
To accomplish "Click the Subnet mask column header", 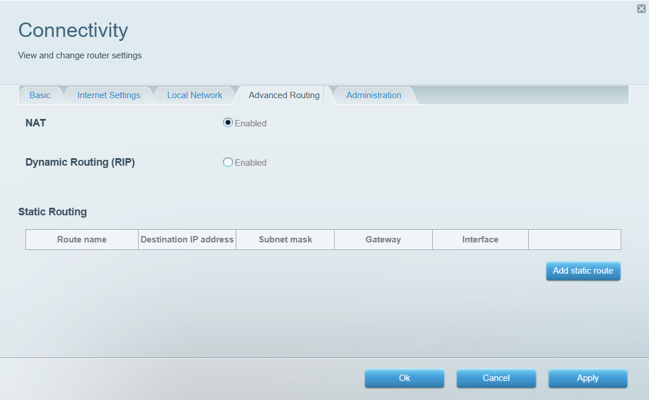I will 285,240.
